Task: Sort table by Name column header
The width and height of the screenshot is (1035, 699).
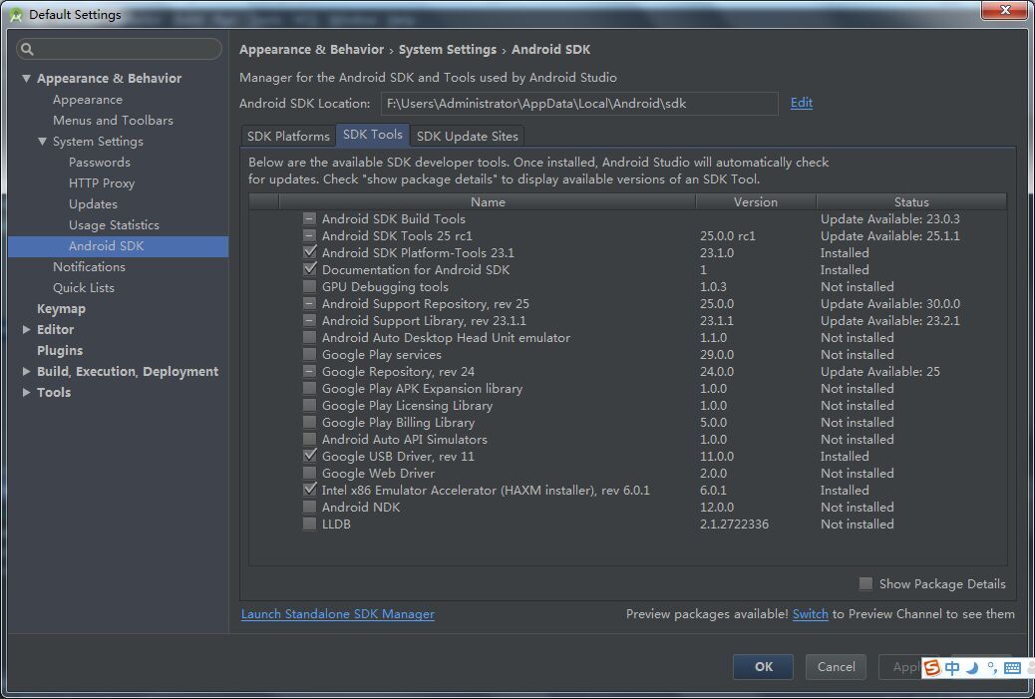Action: 488,202
